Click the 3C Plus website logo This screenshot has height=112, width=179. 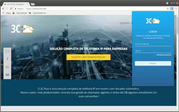(22, 29)
